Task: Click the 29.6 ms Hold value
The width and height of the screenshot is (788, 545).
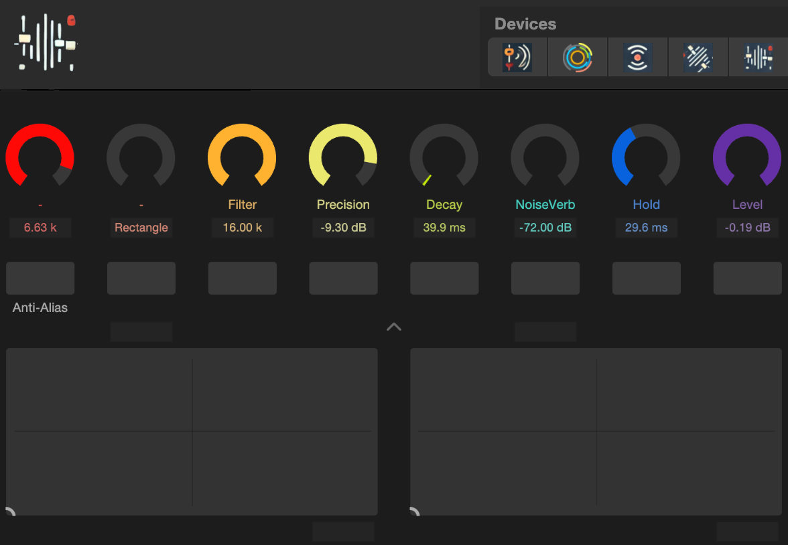Action: coord(646,228)
